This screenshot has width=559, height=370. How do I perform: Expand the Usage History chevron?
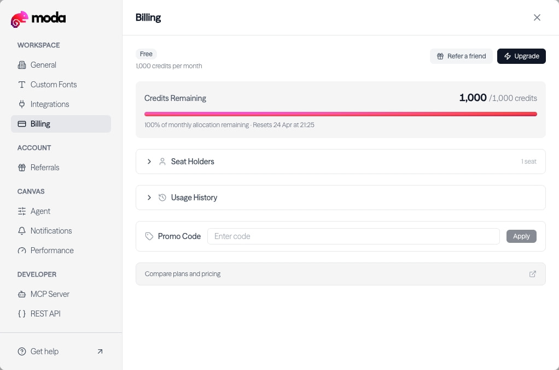click(149, 198)
